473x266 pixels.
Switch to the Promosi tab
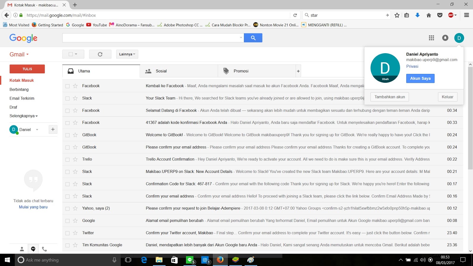[257, 71]
